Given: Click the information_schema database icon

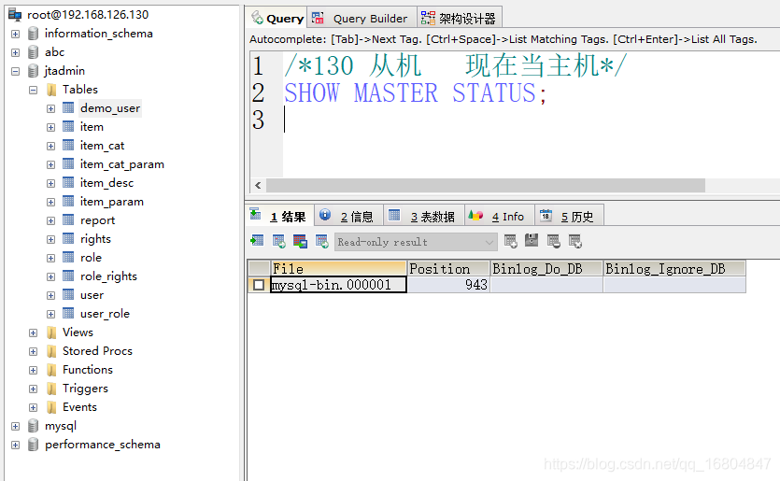Looking at the screenshot, I should (34, 34).
